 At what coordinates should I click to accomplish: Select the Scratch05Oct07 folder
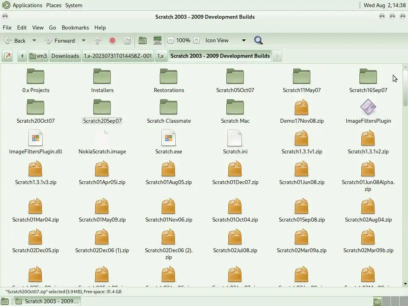pos(235,80)
